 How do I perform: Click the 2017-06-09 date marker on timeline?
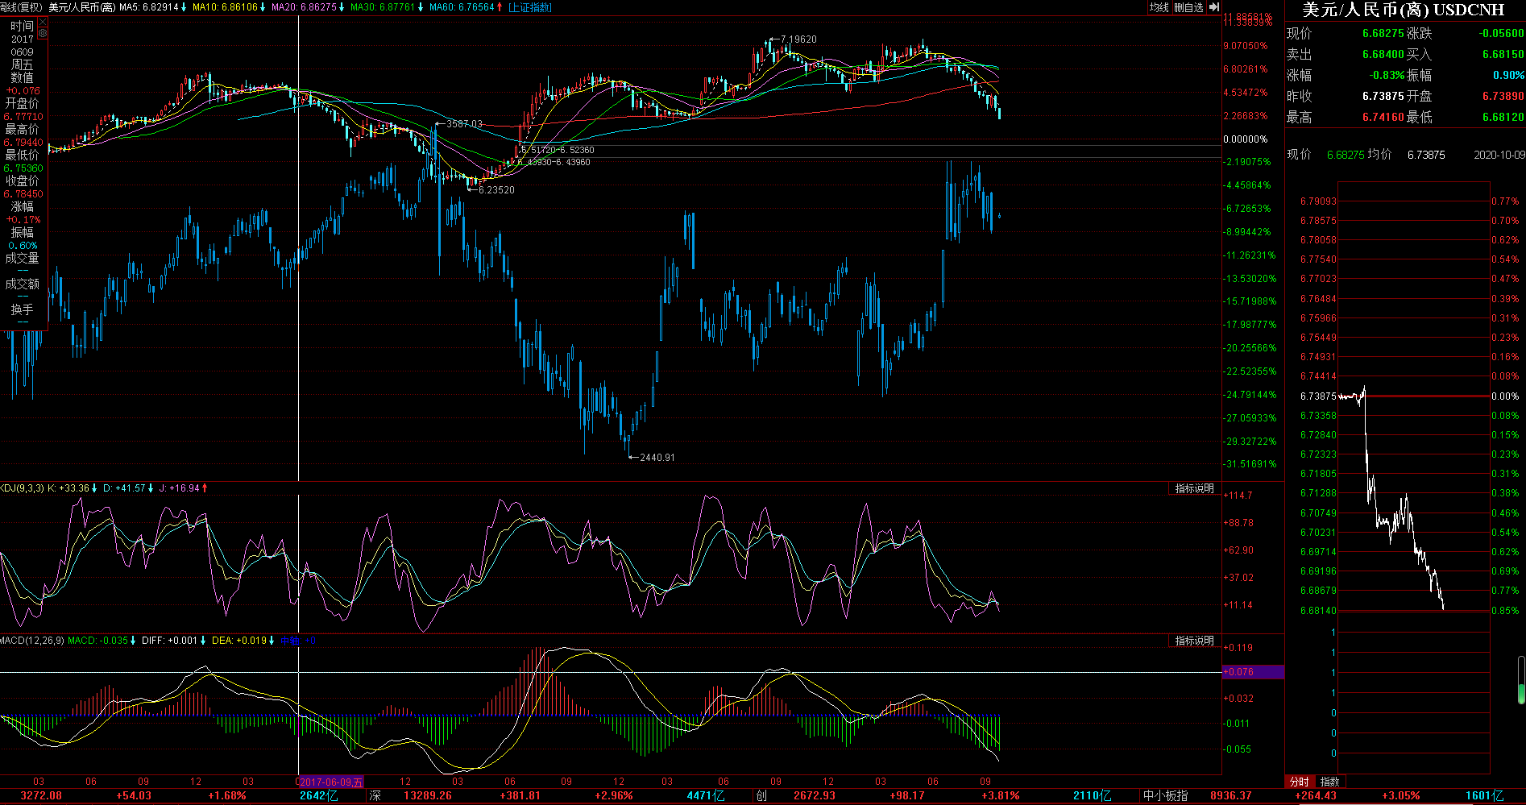tap(331, 782)
